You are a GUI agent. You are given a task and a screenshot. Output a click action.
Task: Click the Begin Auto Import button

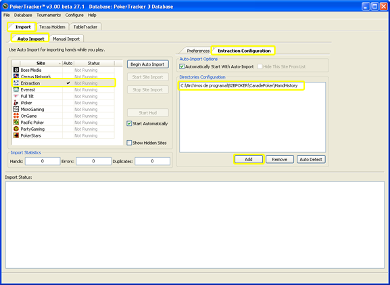click(x=148, y=64)
